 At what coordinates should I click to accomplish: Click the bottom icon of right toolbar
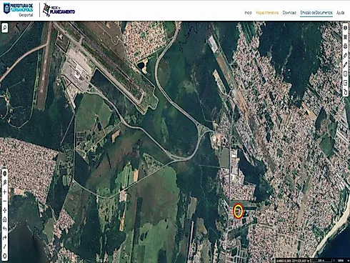click(x=346, y=92)
